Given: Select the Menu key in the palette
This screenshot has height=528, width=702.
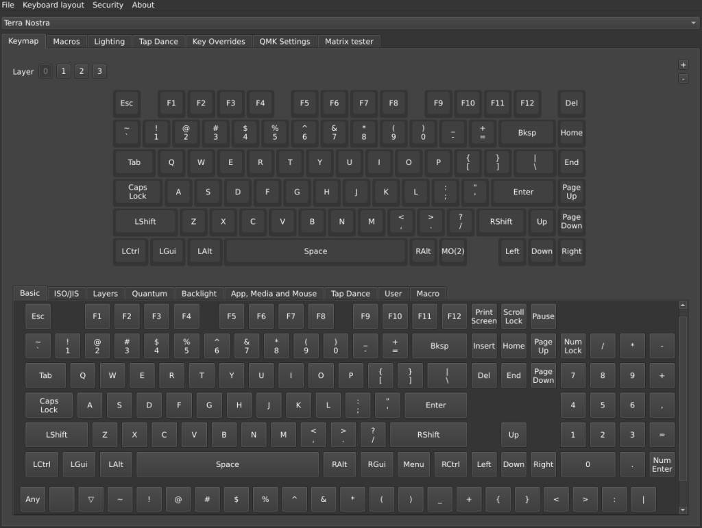Looking at the screenshot, I should (413, 464).
